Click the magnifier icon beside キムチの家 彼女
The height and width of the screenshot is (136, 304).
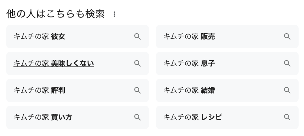(137, 37)
